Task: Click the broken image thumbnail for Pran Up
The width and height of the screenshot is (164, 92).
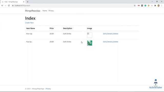Action: click(x=90, y=35)
